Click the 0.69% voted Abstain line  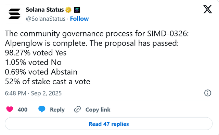(x=41, y=72)
